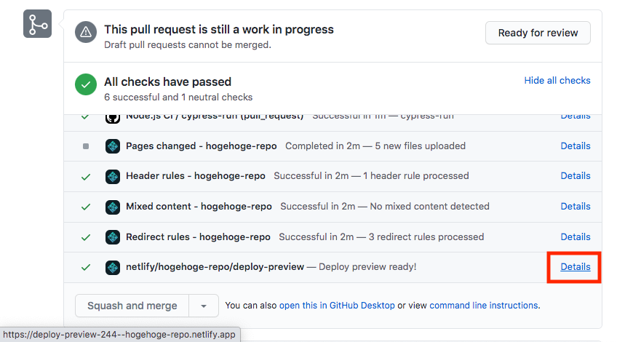The width and height of the screenshot is (617, 342).
Task: Click Netlify icon beside Header rules check
Action: coord(113,177)
